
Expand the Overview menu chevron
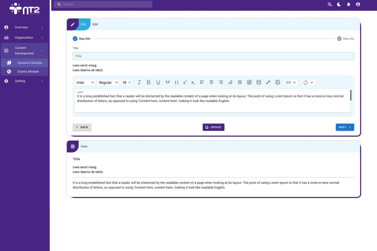(x=42, y=27)
